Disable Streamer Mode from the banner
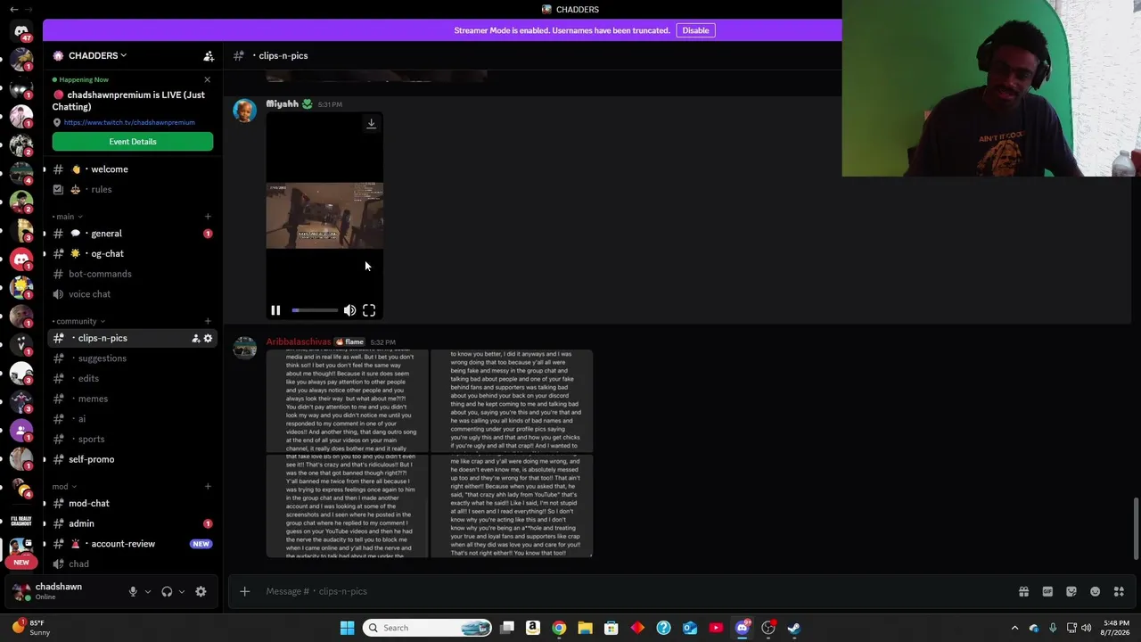Viewport: 1141px width, 642px height. (695, 30)
